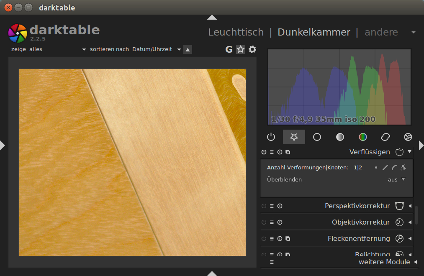Reset Perspektivkorrektur parameters

280,206
